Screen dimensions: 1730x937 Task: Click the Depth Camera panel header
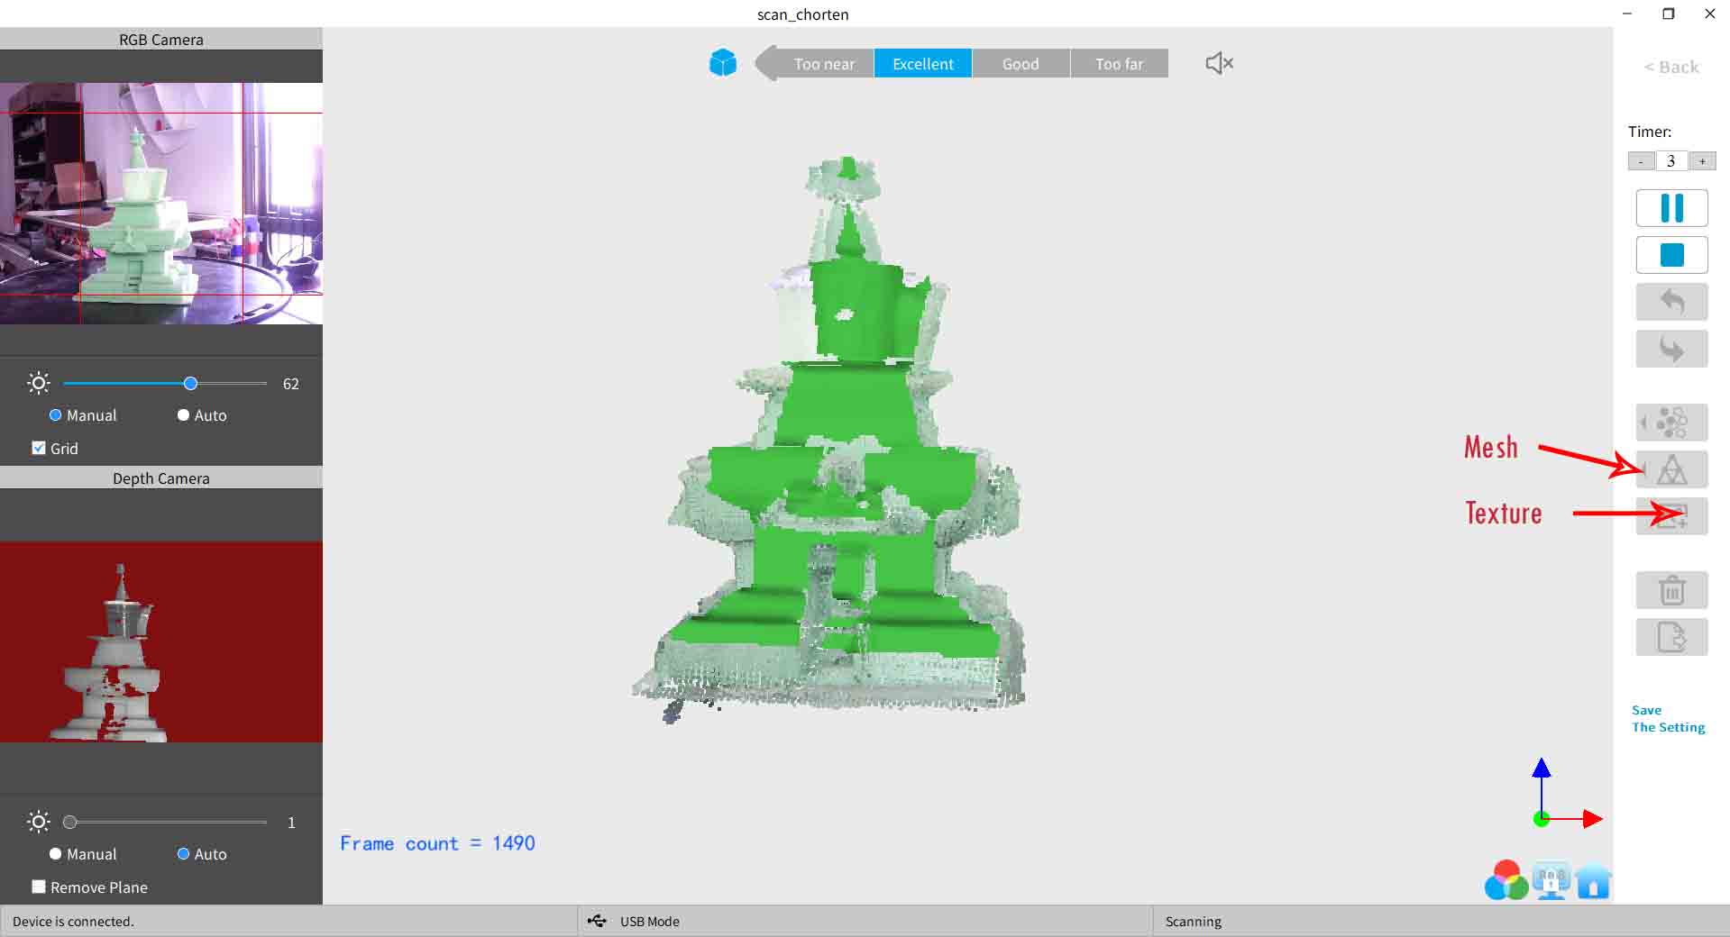click(161, 478)
